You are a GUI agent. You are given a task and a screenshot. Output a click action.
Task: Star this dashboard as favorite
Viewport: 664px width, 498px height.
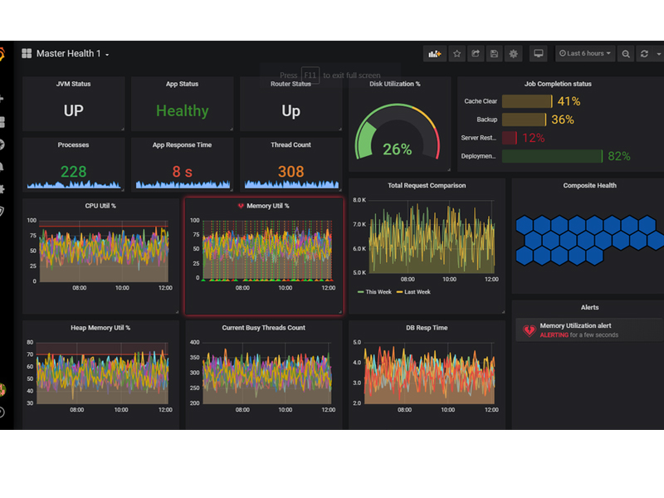(x=456, y=54)
